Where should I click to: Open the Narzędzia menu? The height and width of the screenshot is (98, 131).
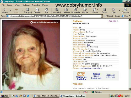(36, 5)
